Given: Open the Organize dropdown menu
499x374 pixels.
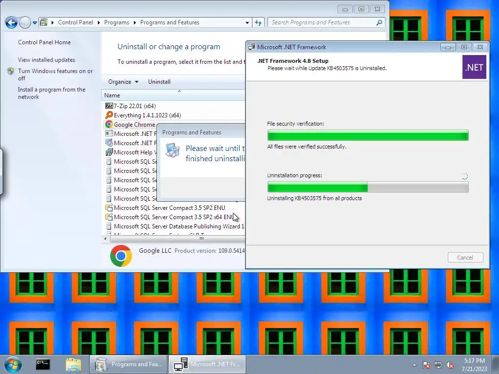Looking at the screenshot, I should pyautogui.click(x=123, y=82).
